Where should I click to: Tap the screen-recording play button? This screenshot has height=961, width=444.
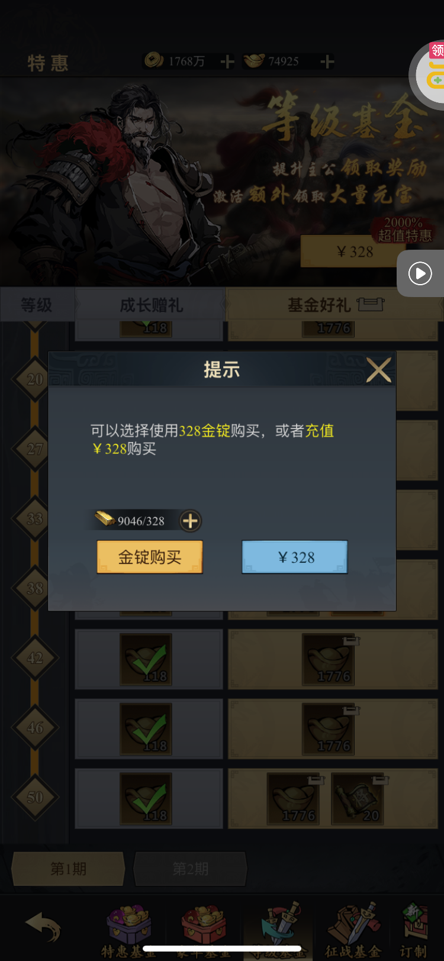420,273
